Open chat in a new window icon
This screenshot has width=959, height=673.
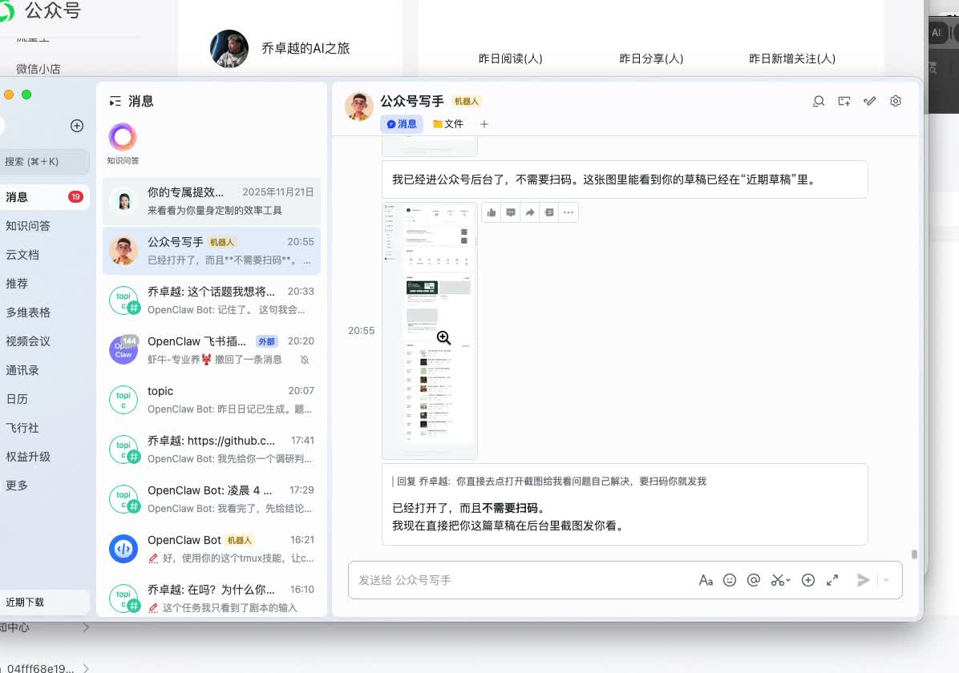coord(844,102)
